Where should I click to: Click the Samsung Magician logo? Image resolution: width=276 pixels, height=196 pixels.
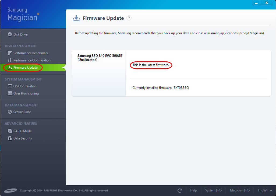point(23,15)
